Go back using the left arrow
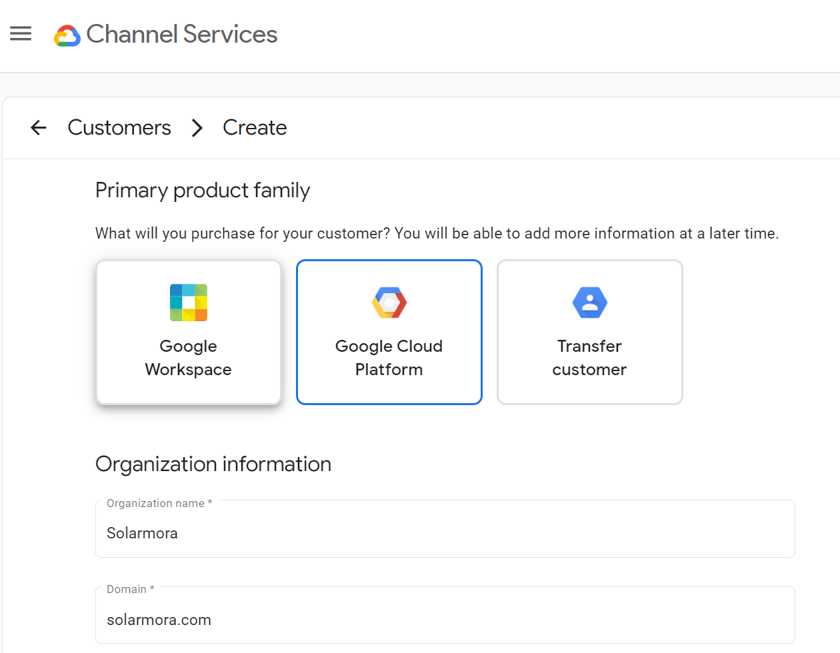This screenshot has height=653, width=840. tap(39, 127)
